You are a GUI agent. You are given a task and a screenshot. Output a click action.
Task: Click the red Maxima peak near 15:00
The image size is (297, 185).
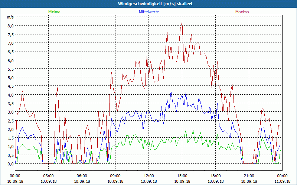[x=182, y=23]
